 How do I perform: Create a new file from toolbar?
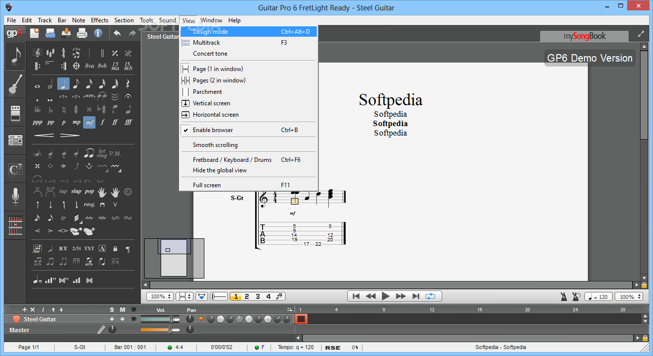(34, 33)
